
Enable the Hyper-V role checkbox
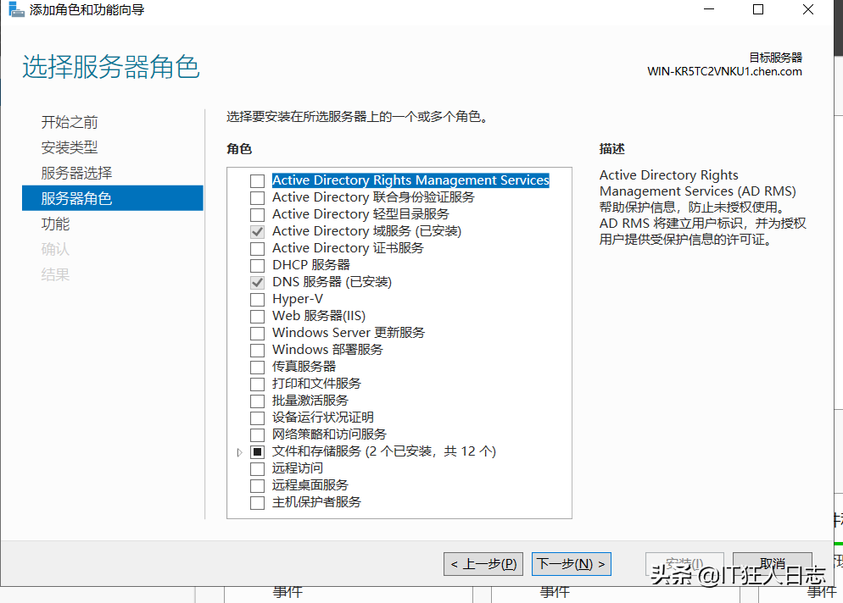pyautogui.click(x=258, y=299)
